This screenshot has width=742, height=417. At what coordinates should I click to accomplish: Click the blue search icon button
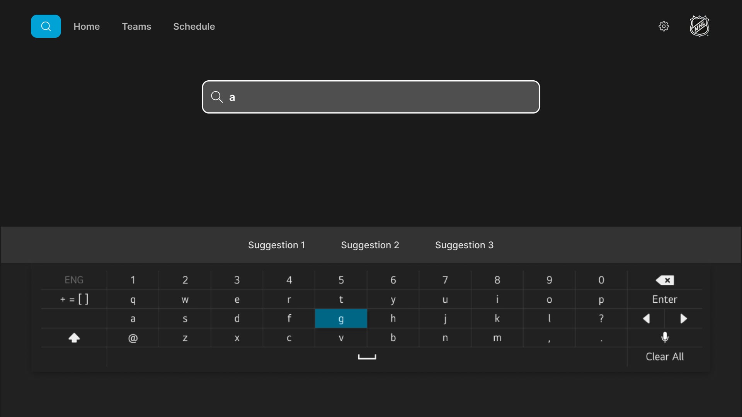click(x=46, y=26)
